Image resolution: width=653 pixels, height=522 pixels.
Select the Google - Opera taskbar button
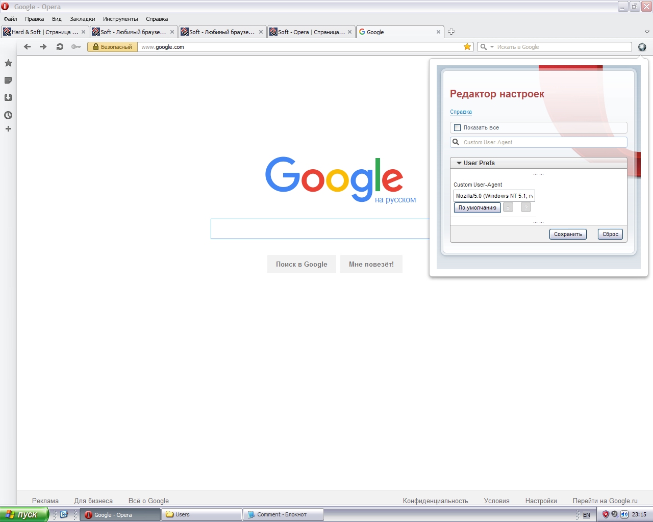pos(120,515)
